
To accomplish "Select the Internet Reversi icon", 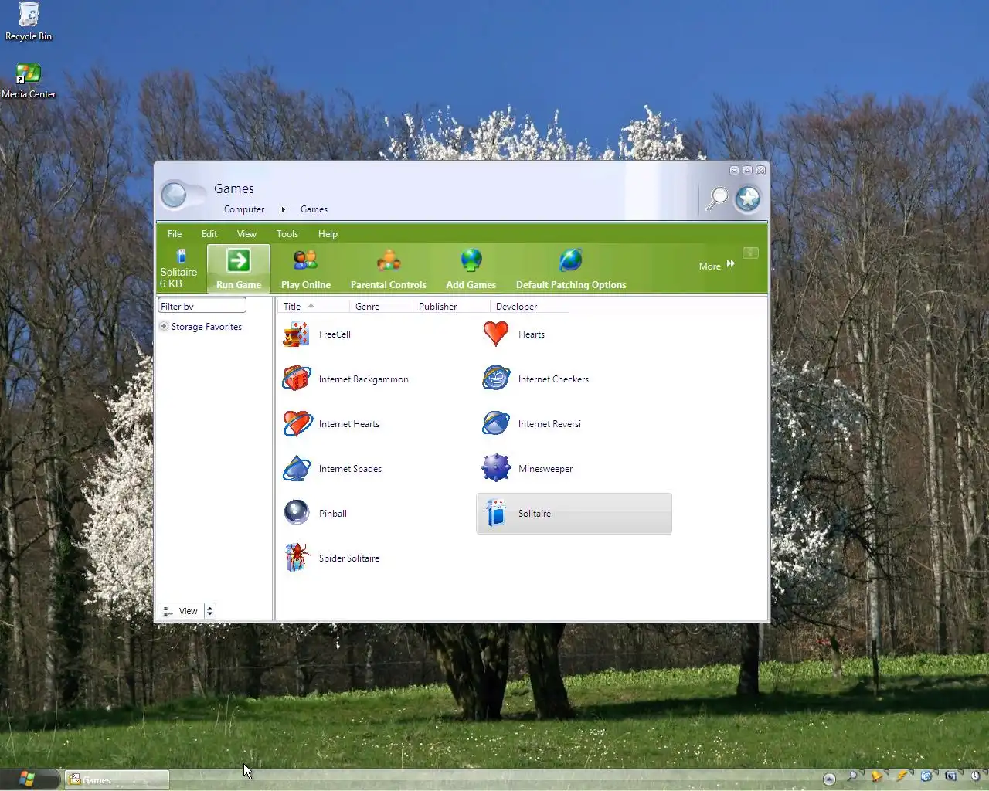I will tap(496, 424).
